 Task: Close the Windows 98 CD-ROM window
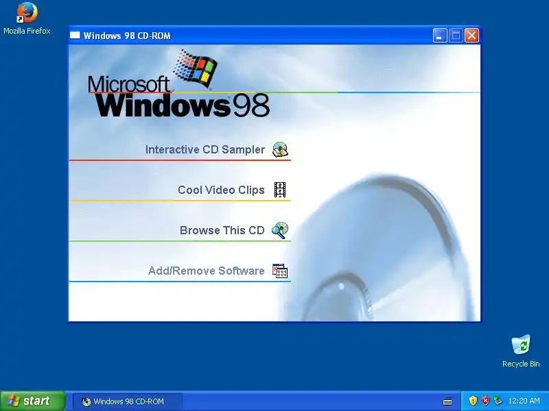(471, 36)
